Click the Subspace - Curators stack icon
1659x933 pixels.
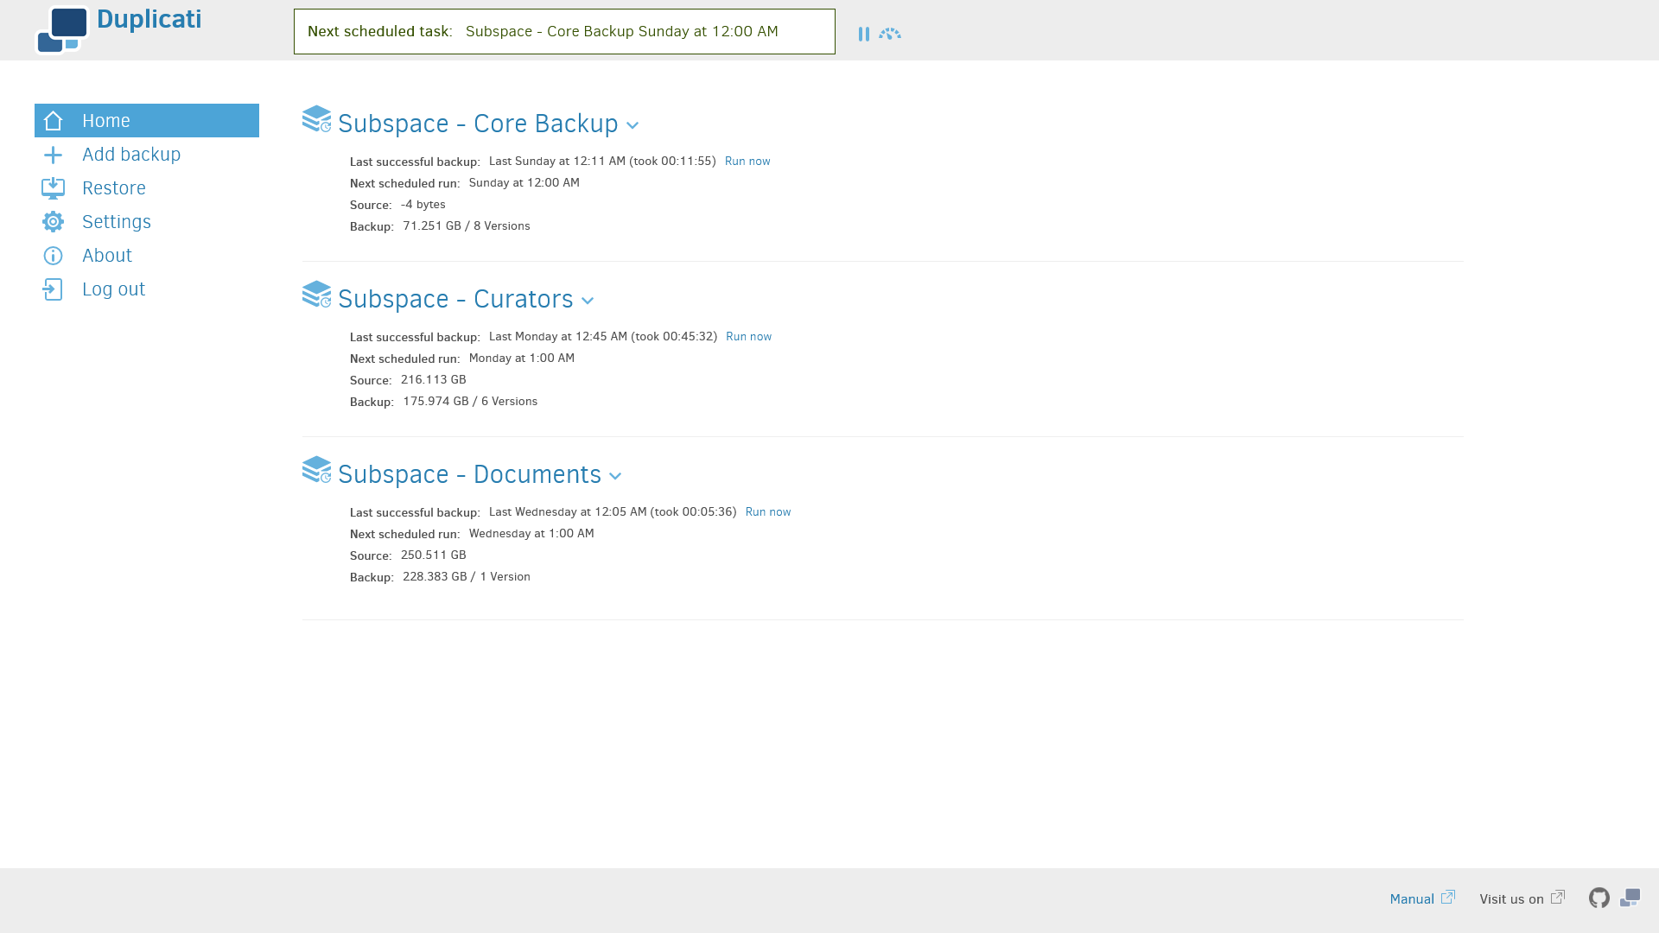point(317,295)
